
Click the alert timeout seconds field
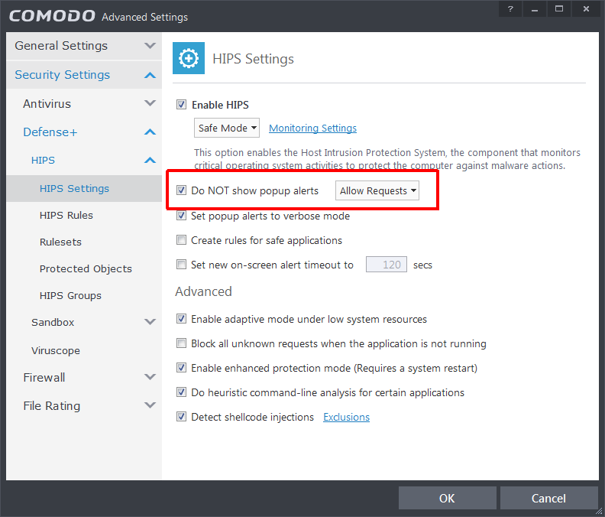(387, 265)
